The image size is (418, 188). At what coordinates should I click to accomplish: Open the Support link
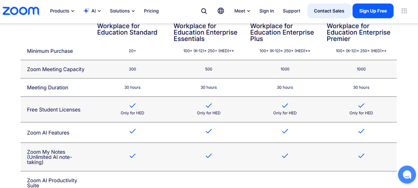(x=292, y=11)
